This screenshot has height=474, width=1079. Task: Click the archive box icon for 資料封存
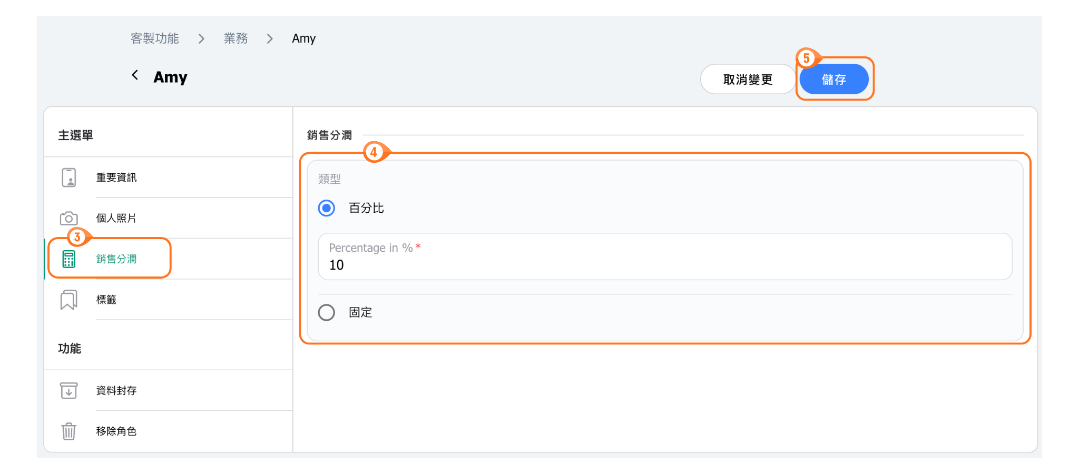click(x=68, y=391)
